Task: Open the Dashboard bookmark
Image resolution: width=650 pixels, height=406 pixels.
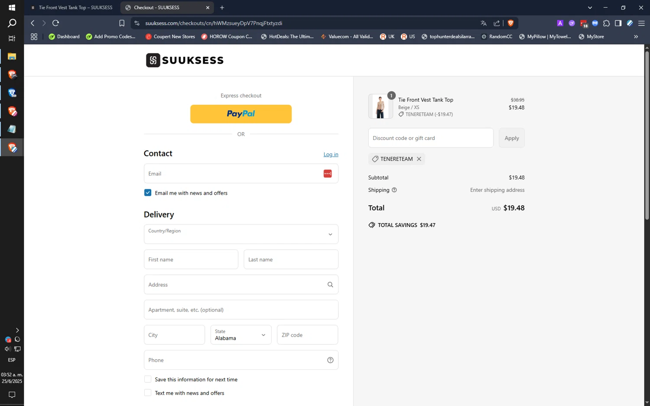Action: [x=64, y=37]
